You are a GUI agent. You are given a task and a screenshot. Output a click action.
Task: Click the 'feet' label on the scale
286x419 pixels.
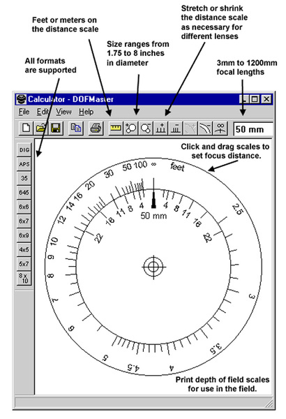coord(177,167)
